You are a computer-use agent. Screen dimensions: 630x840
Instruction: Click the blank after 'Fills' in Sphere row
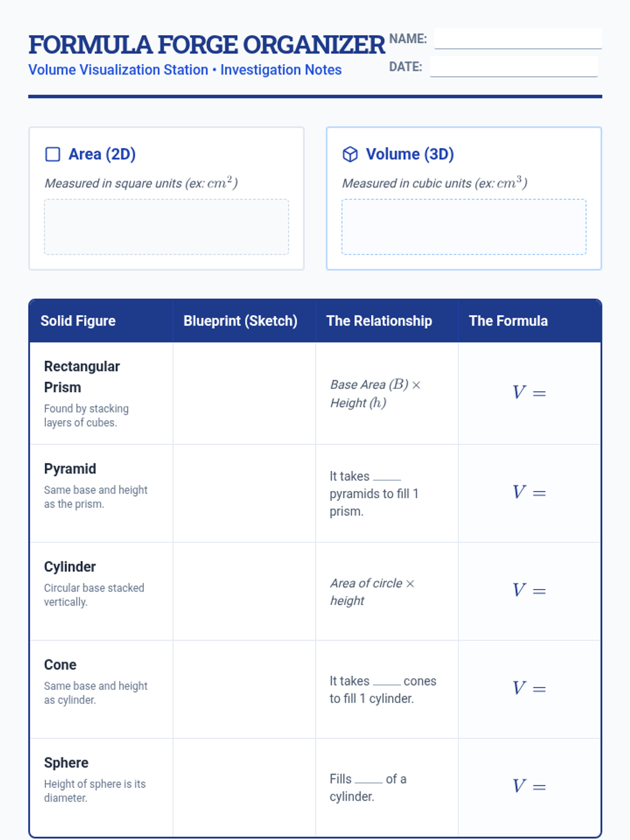click(x=369, y=780)
